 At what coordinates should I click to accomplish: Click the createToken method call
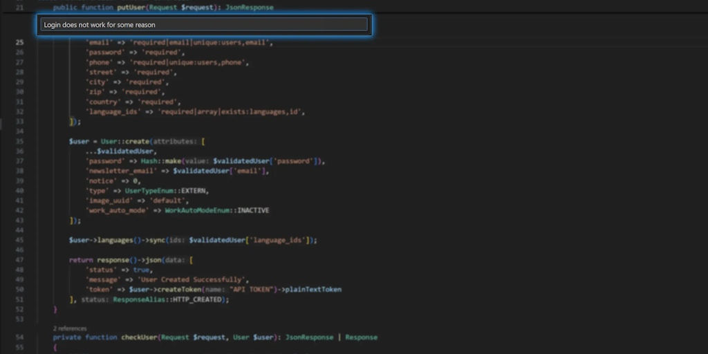pyautogui.click(x=179, y=290)
